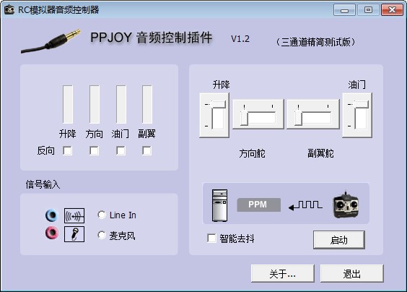Viewport: 407px width, 292px height.
Task: Toggle 反向 checkbox under 方向
Action: coord(94,150)
